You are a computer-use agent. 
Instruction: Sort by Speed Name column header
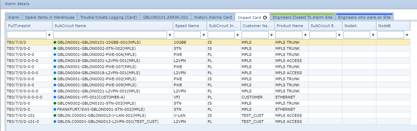[x=187, y=26]
